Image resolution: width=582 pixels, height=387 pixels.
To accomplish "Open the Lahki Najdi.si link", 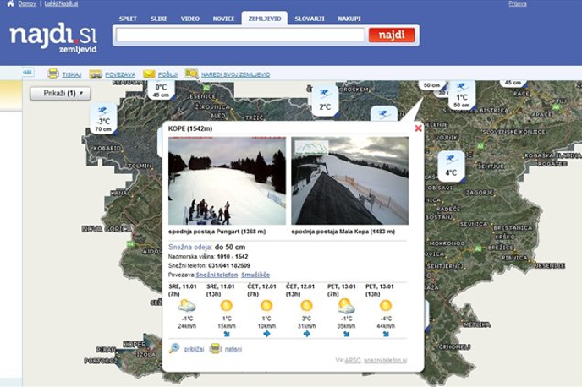I will (x=61, y=3).
